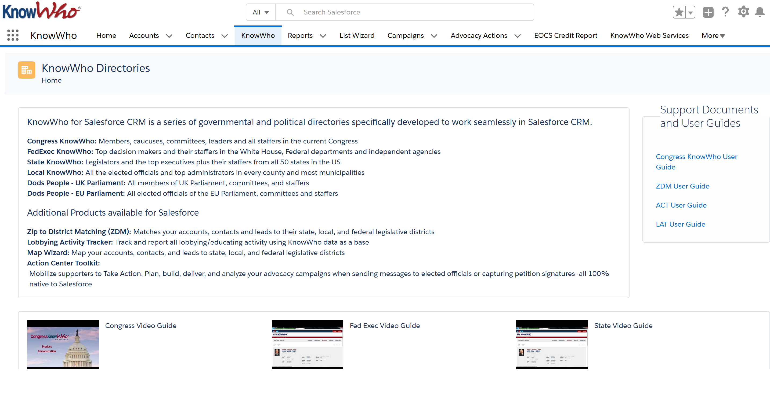Click the KnowWho Directories building icon
This screenshot has width=770, height=395.
pyautogui.click(x=26, y=70)
